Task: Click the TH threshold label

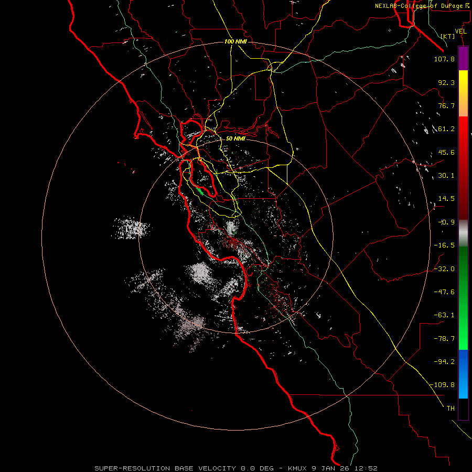Action: click(450, 409)
